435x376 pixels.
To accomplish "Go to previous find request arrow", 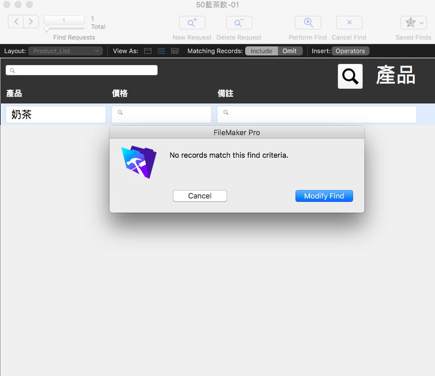I will pos(16,21).
